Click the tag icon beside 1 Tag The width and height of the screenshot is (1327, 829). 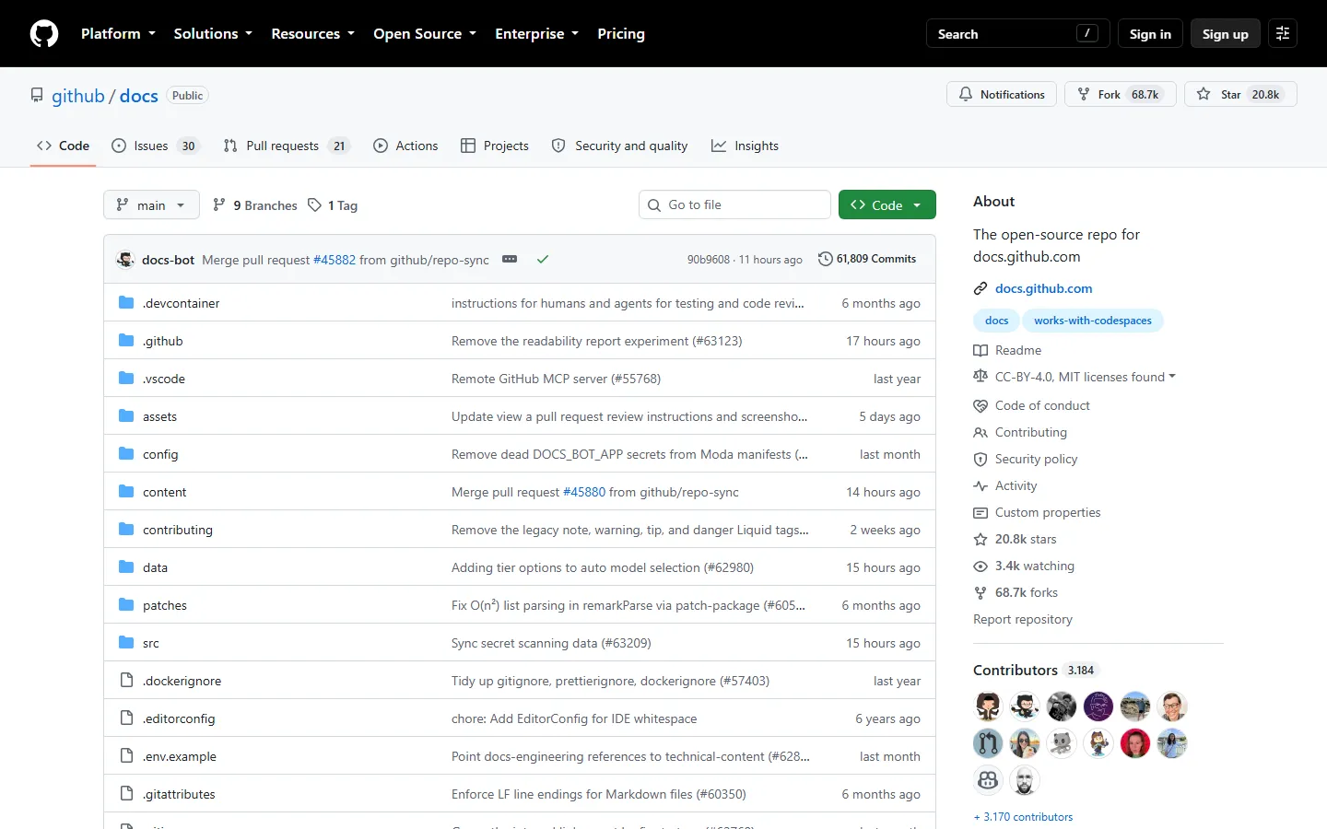coord(314,205)
